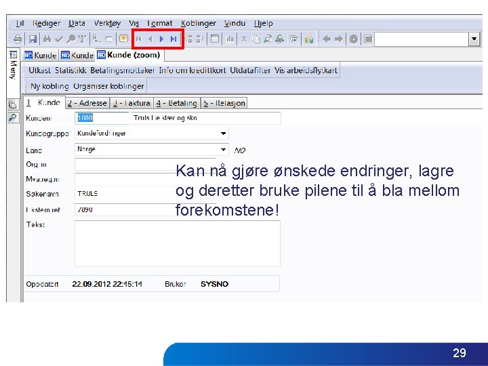Click the large Tekst text area

tap(178, 243)
